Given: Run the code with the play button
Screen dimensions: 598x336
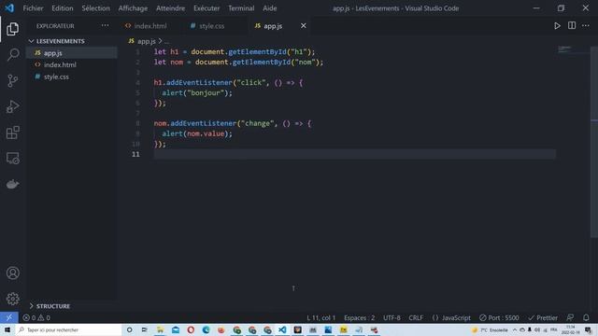Looking at the screenshot, I should pyautogui.click(x=557, y=26).
